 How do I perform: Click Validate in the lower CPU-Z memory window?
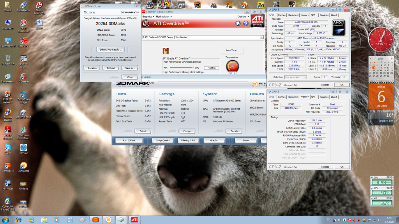click(x=325, y=167)
